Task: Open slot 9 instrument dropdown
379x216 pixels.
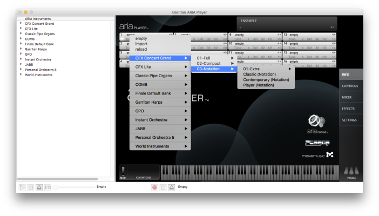Action: (x=279, y=35)
